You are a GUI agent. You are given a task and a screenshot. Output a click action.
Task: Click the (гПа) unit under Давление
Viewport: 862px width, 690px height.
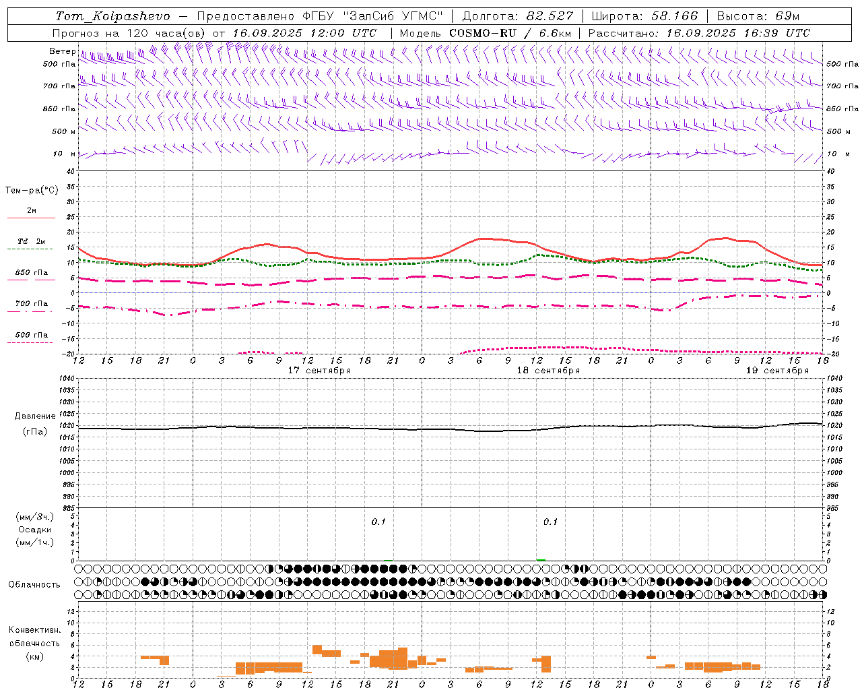[35, 432]
